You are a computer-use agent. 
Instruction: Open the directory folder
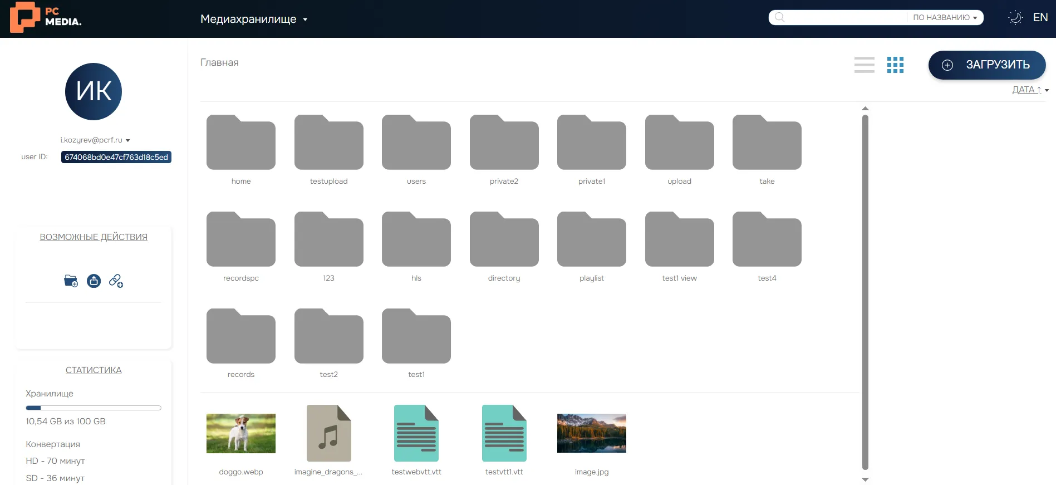504,239
